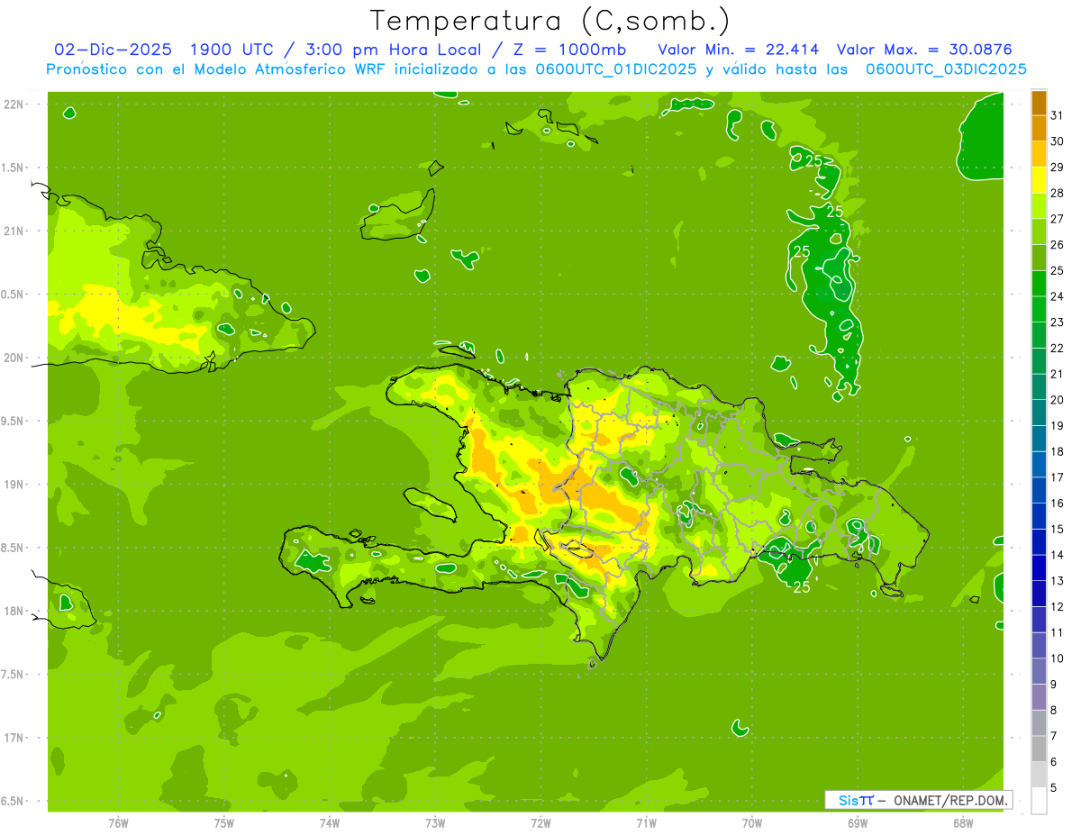1081x835 pixels.
Task: Click the legend value 22
Action: coord(1057,349)
